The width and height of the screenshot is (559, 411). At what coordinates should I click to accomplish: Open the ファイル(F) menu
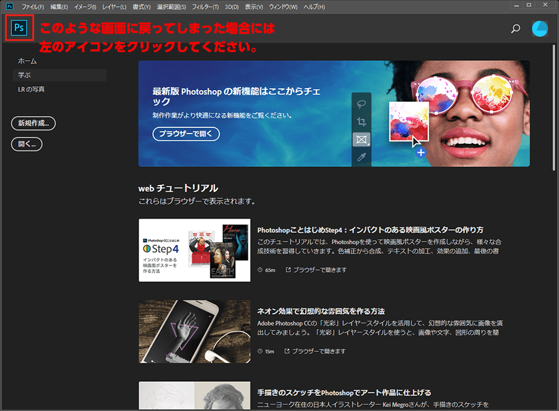(x=33, y=7)
